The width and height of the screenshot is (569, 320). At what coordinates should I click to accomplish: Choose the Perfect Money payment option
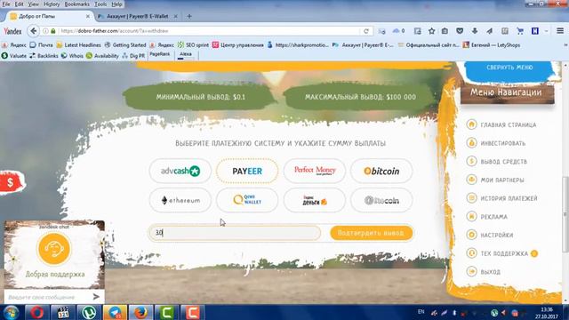314,171
